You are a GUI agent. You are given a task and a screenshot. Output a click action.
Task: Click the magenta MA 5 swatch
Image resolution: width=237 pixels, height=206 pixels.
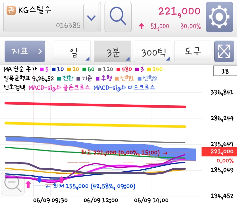pyautogui.click(x=42, y=70)
